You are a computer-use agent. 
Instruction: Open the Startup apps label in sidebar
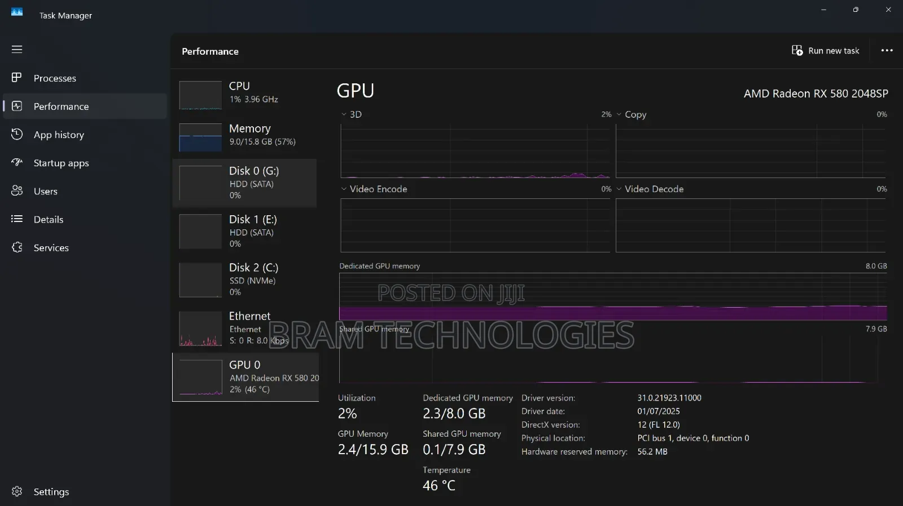click(x=62, y=163)
